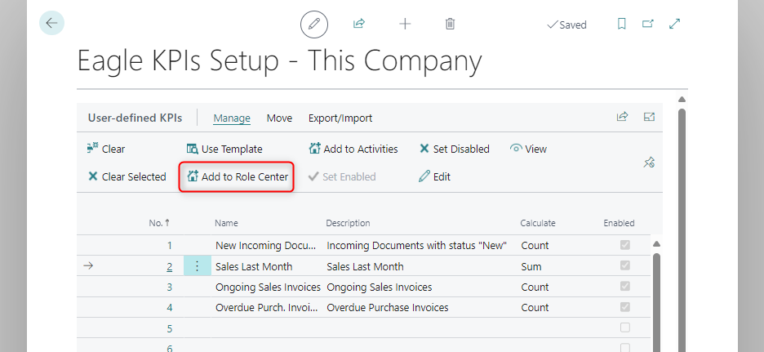Open page in new window icon
This screenshot has width=764, height=352.
tap(647, 24)
